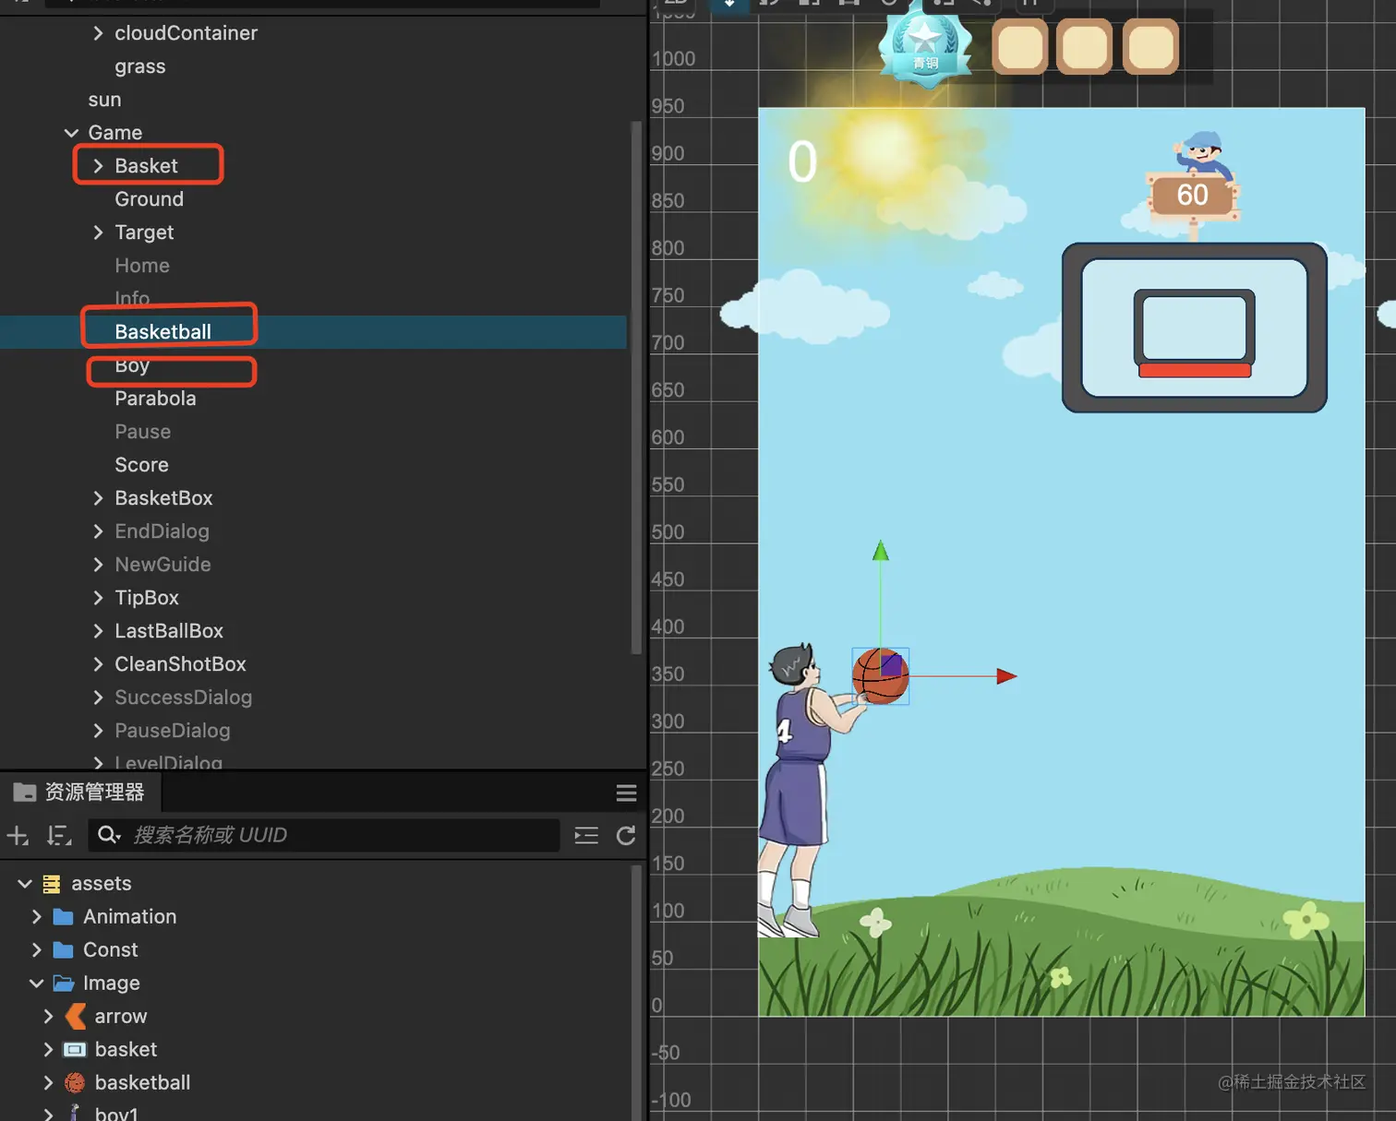Grab the green Y-axis gizmo arrow
Screen dimensions: 1396x1121
pos(881,551)
